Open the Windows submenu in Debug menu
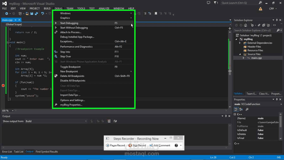The image size is (284, 160). pyautogui.click(x=94, y=13)
